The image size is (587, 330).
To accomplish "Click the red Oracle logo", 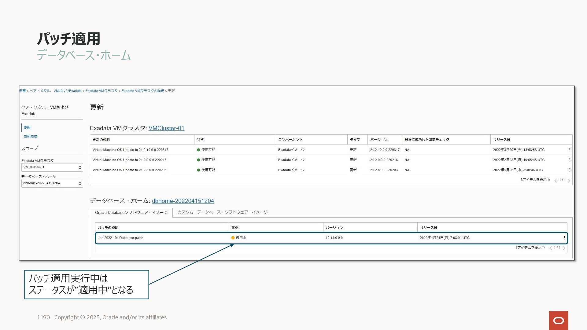I will click(558, 320).
